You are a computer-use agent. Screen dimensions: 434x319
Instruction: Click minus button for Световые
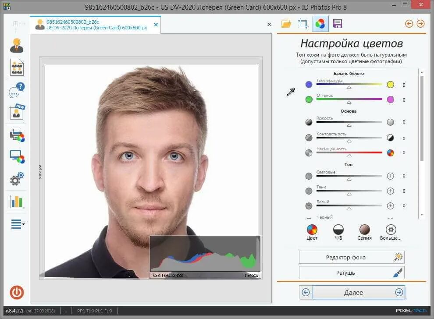309,176
